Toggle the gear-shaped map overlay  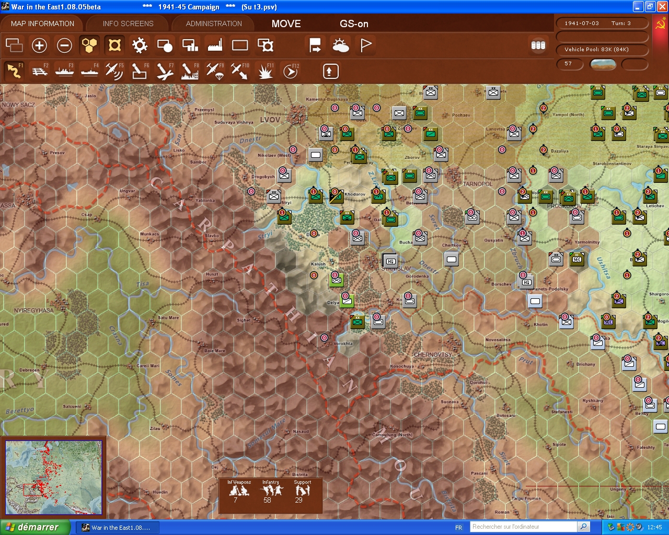[x=140, y=45]
